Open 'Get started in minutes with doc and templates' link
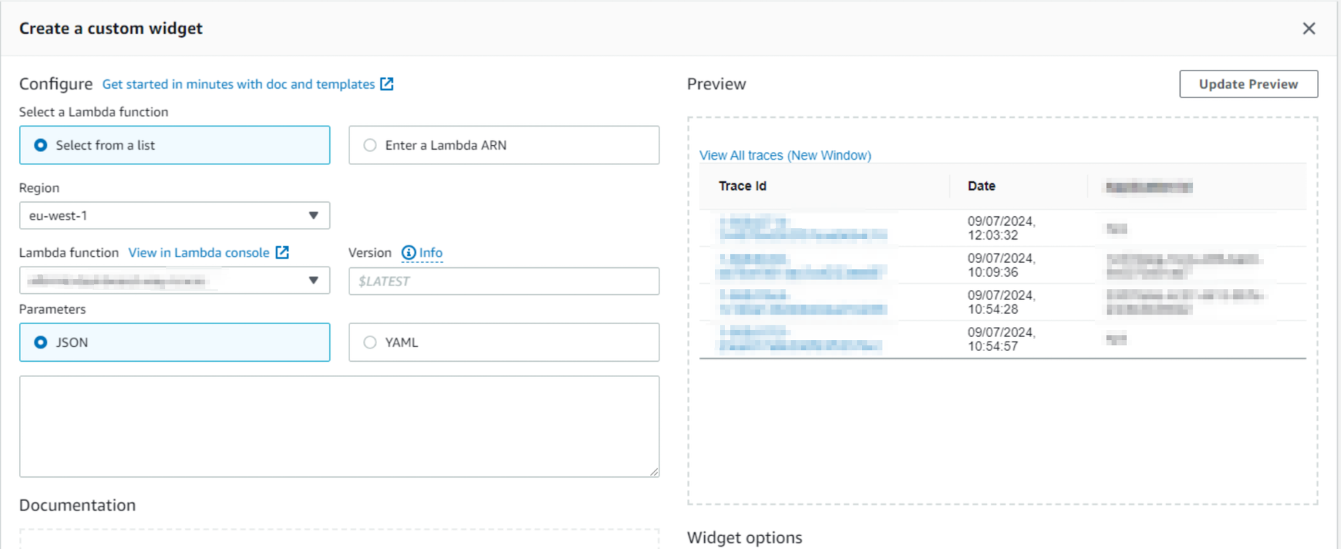The image size is (1341, 549). (x=238, y=85)
